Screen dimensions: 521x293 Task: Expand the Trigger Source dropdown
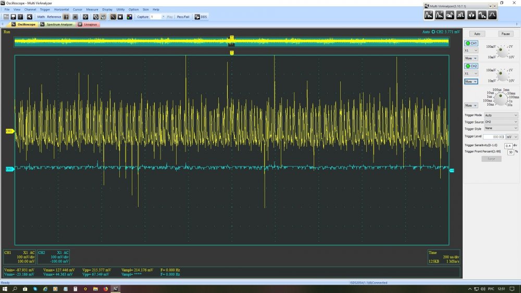pyautogui.click(x=501, y=122)
